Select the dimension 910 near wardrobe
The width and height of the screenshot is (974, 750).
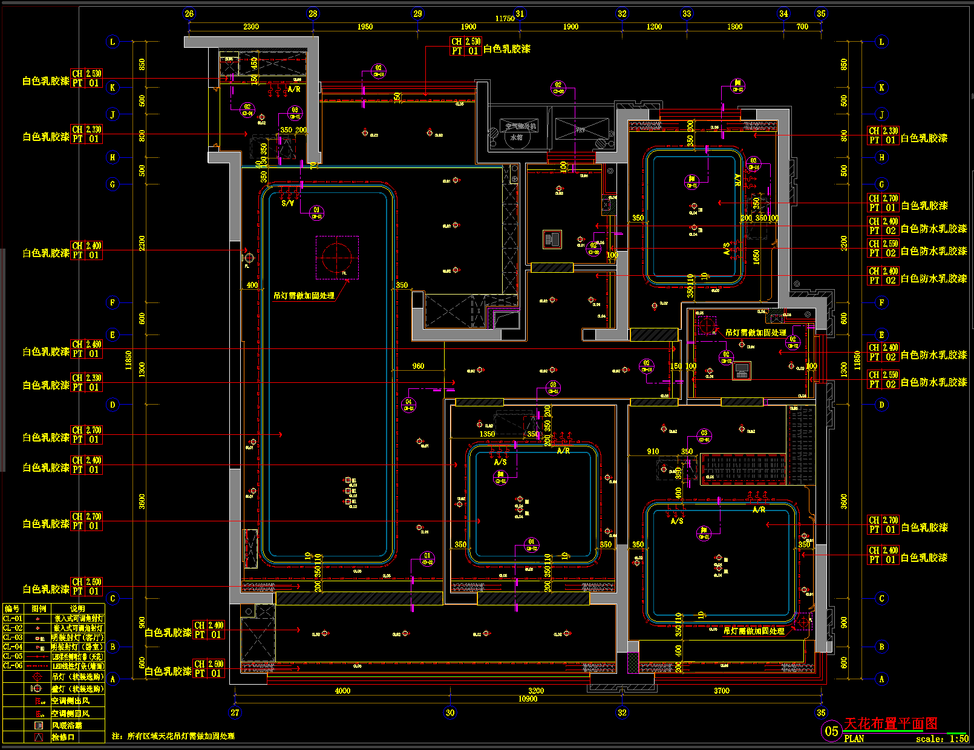point(653,451)
